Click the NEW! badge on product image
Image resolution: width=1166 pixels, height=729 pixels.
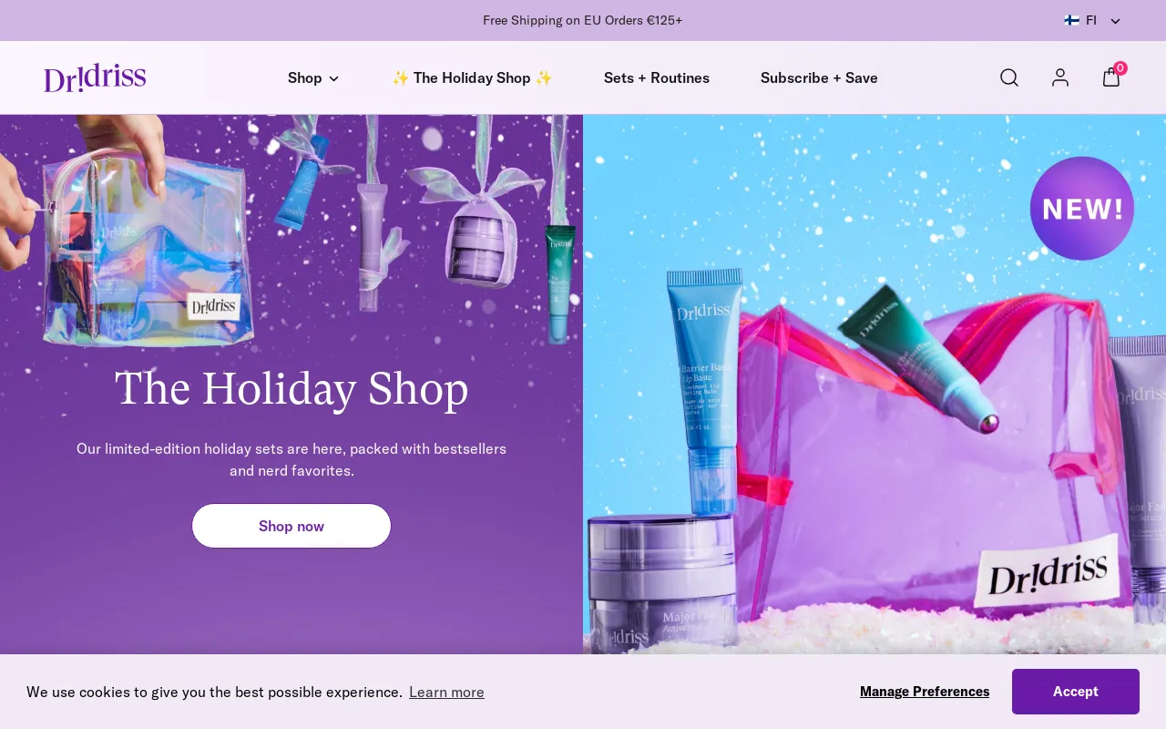click(1082, 209)
